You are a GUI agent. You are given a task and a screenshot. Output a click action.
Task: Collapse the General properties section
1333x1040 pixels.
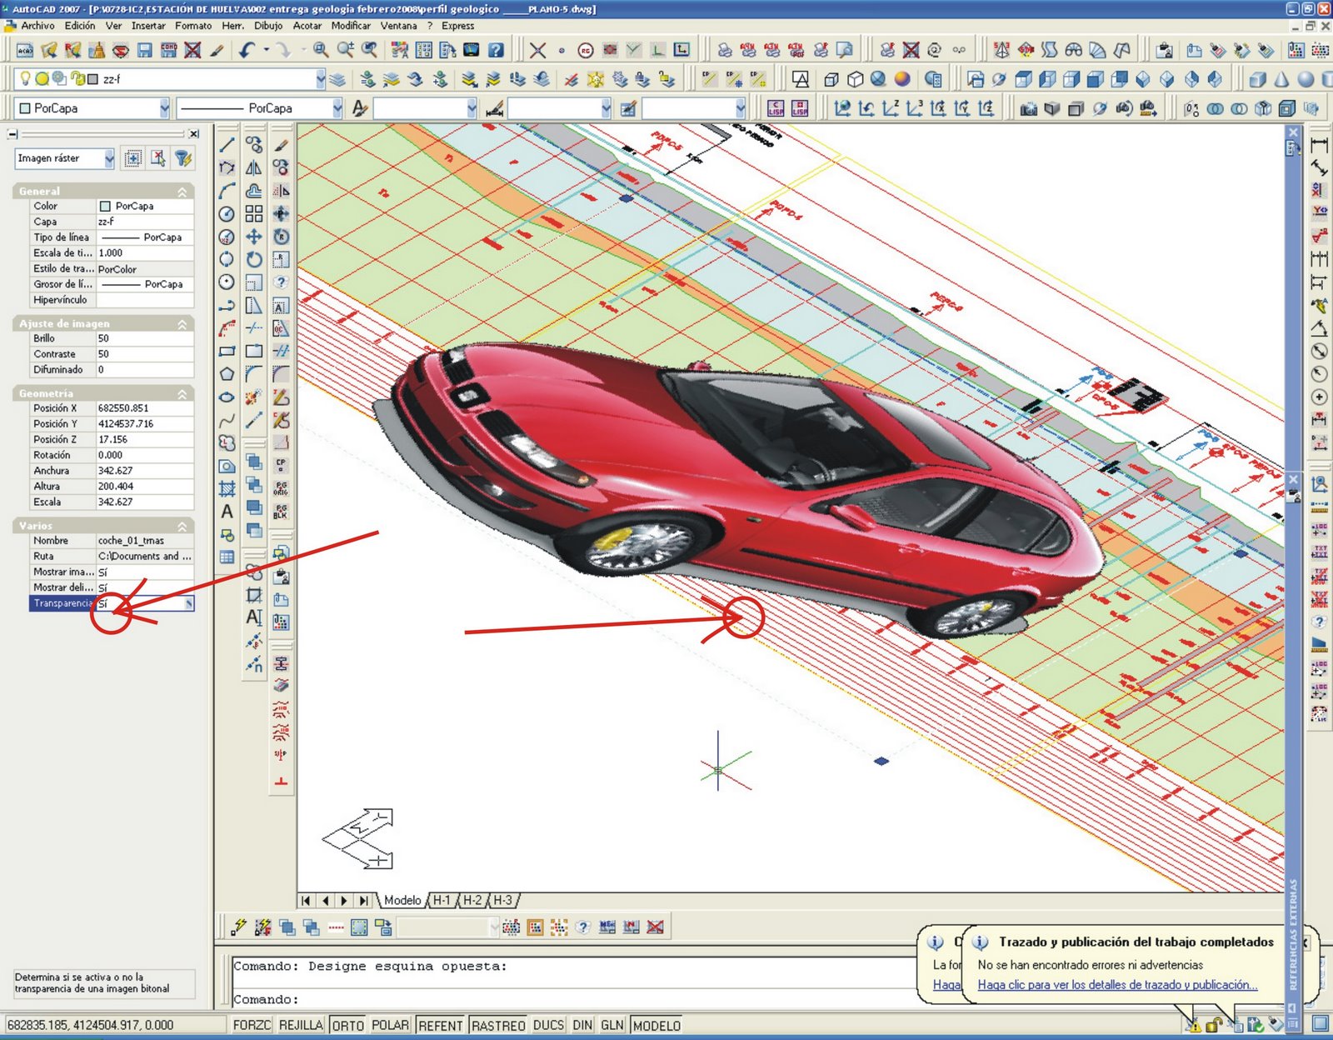pyautogui.click(x=182, y=192)
